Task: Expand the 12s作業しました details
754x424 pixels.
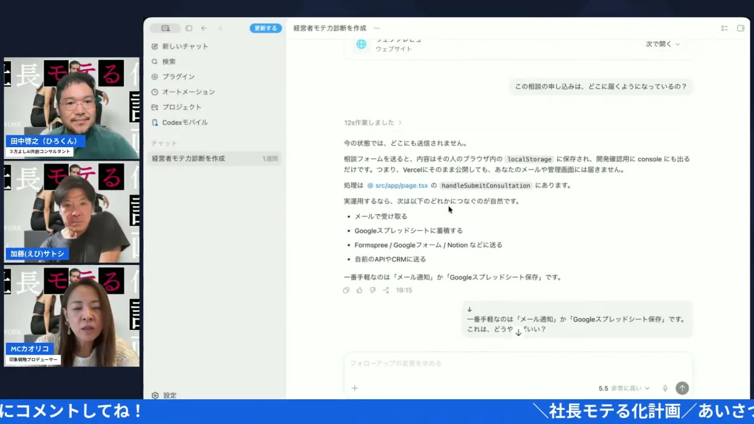Action: coord(373,122)
